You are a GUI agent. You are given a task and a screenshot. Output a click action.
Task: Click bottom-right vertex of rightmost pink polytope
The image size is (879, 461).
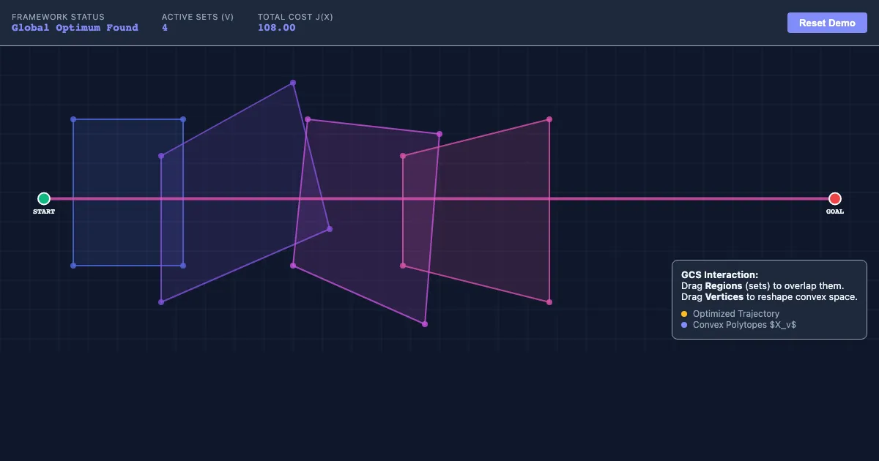coord(549,301)
